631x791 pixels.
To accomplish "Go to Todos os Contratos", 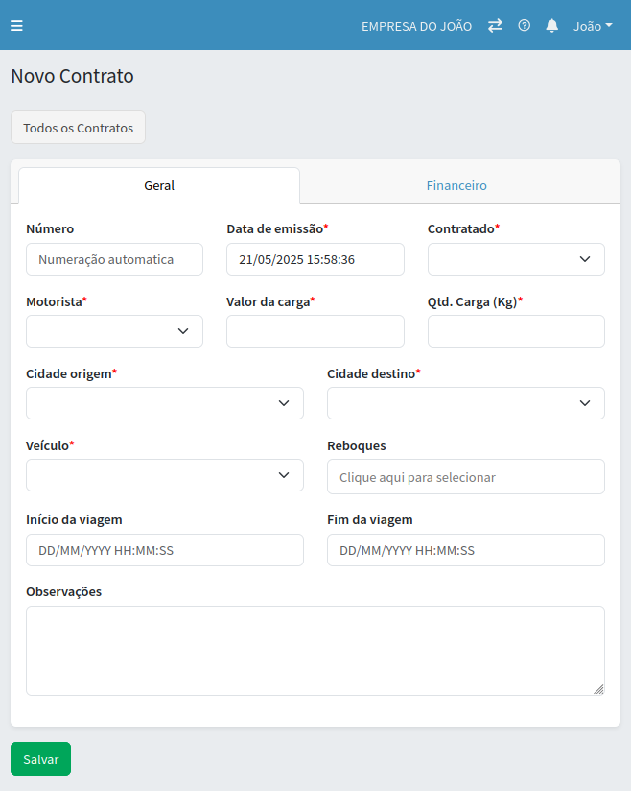I will 78,128.
